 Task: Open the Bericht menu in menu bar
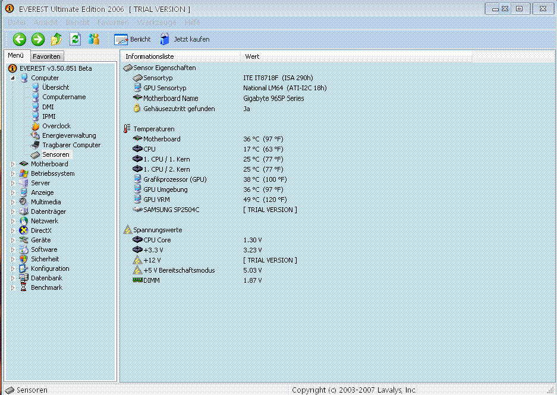(x=77, y=23)
